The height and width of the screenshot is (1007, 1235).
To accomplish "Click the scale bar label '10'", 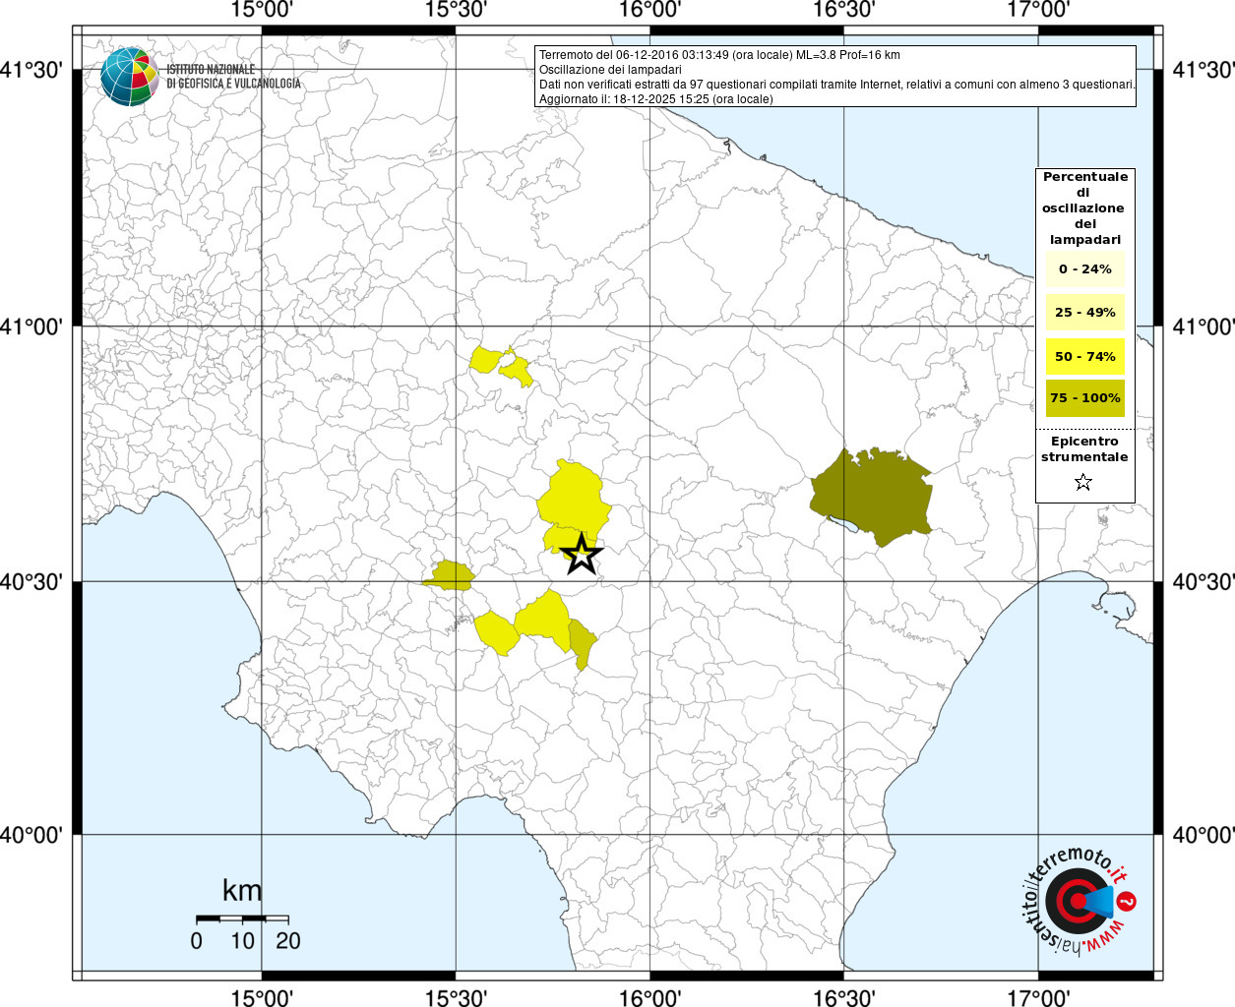I will point(242,941).
